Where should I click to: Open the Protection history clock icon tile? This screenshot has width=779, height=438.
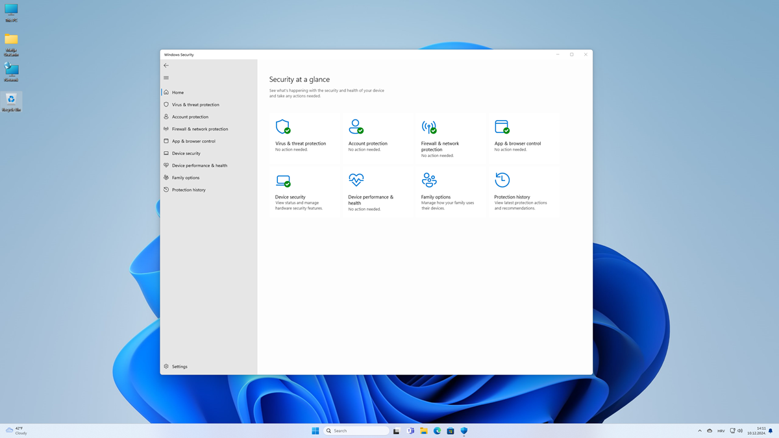pos(502,180)
